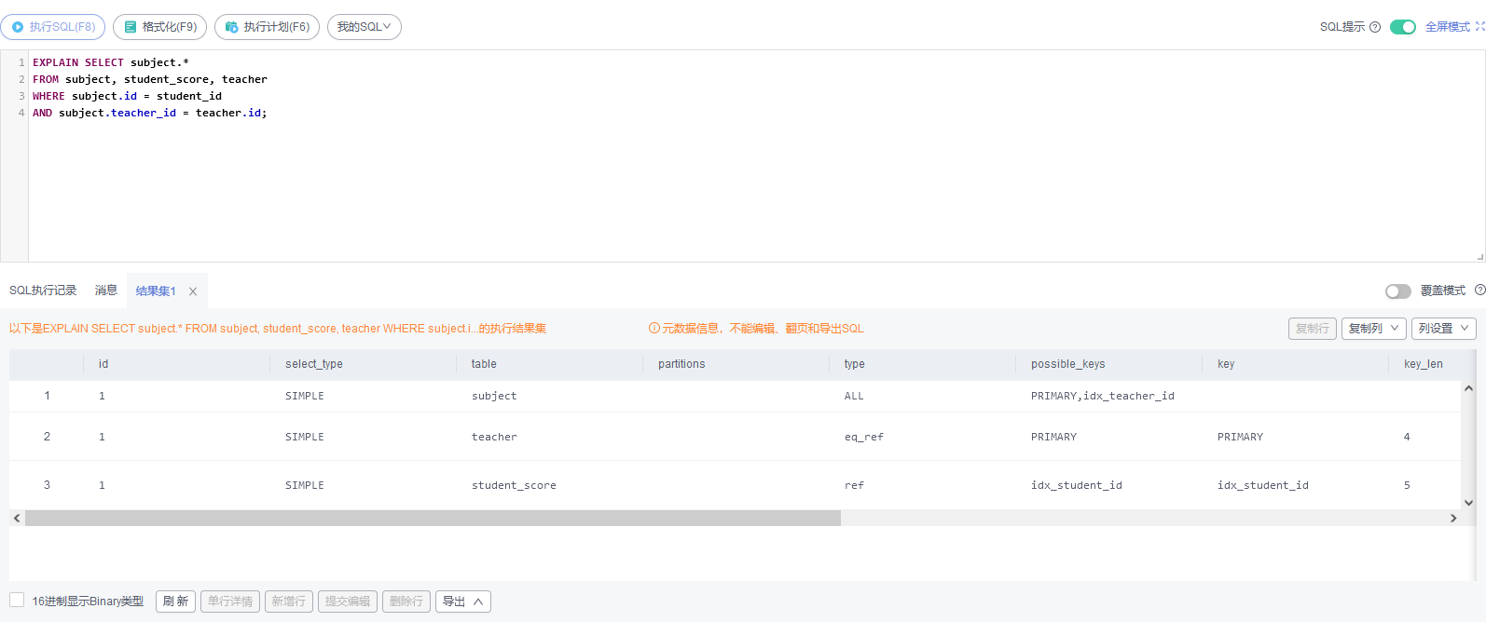Image resolution: width=1486 pixels, height=622 pixels.
Task: Click horizontal scroll left arrow
Action: click(x=17, y=518)
